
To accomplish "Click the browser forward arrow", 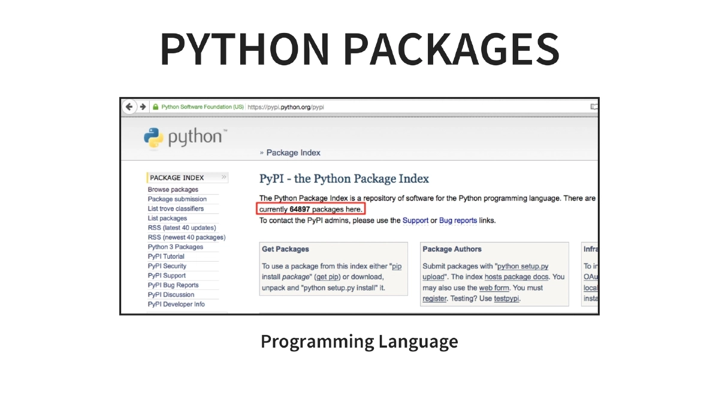I will point(143,106).
